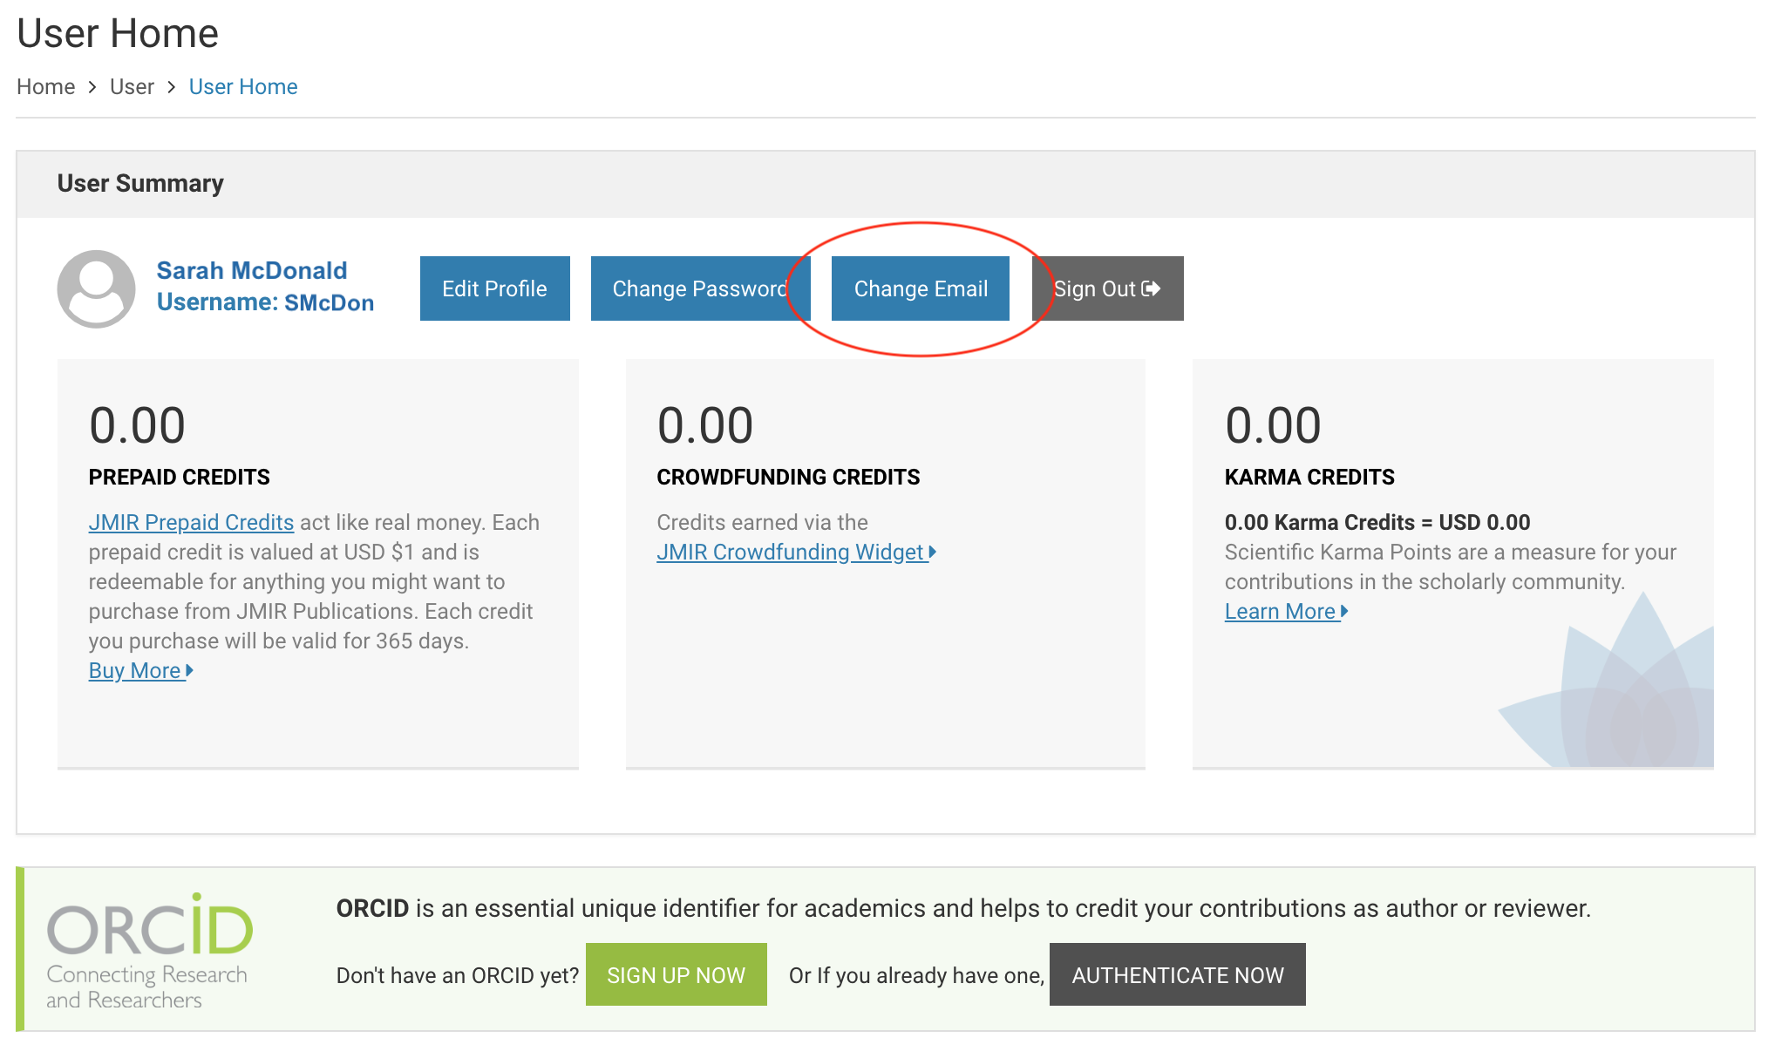Image resolution: width=1768 pixels, height=1058 pixels.
Task: Select the Change Email button
Action: [x=921, y=288]
